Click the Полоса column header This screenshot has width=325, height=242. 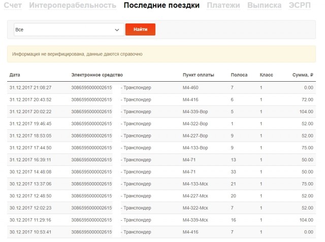[239, 75]
